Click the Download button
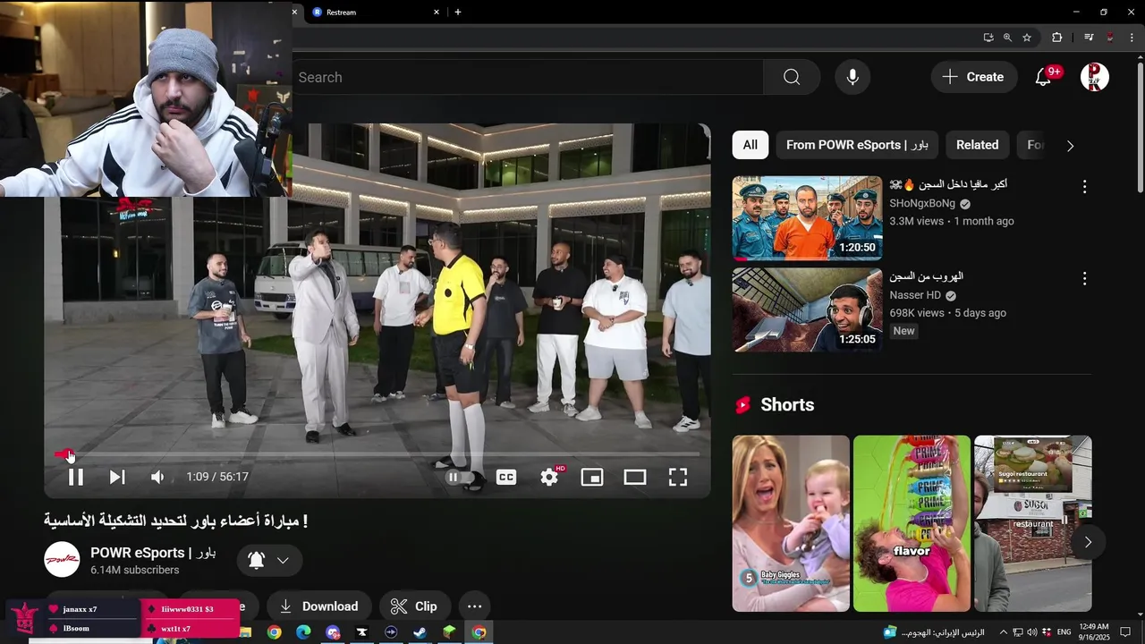The height and width of the screenshot is (644, 1145). (318, 606)
